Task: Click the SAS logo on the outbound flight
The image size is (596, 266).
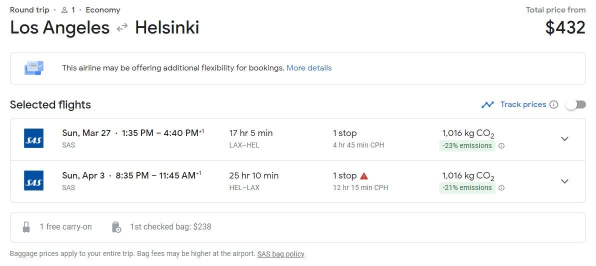Action: 33,138
